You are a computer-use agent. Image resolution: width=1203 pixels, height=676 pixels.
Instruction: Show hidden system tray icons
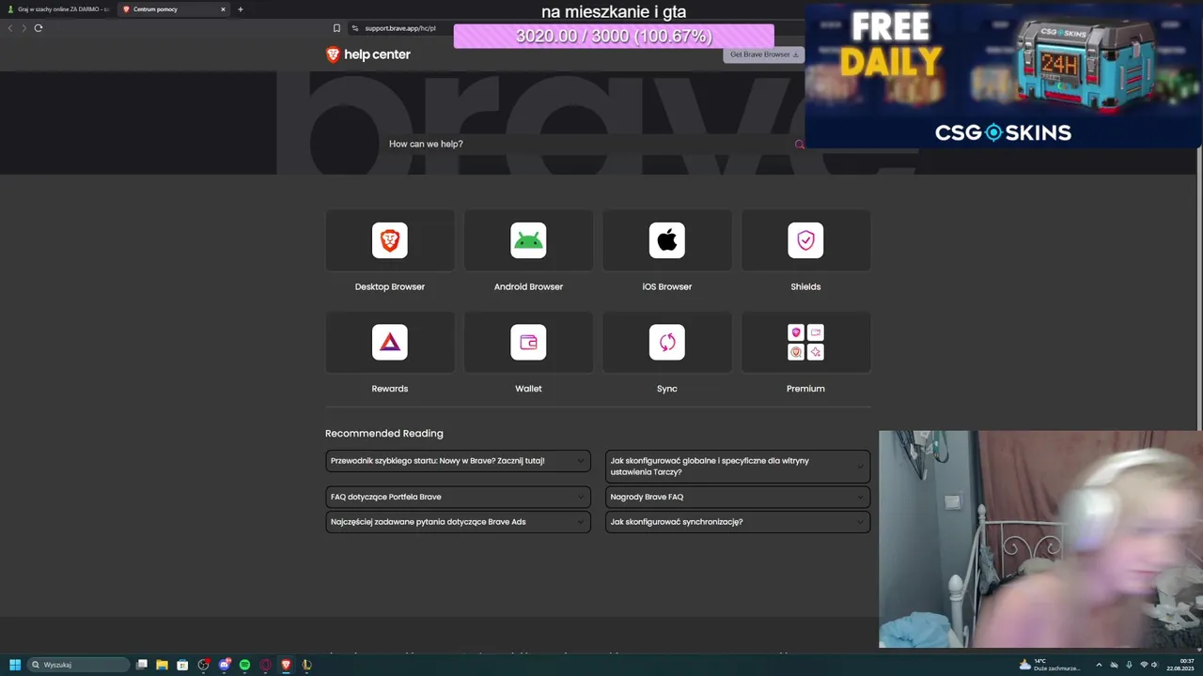(x=1099, y=665)
